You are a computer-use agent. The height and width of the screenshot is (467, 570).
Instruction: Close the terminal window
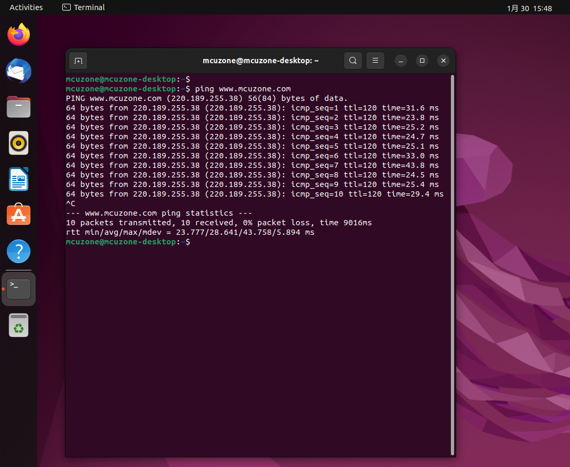click(443, 61)
